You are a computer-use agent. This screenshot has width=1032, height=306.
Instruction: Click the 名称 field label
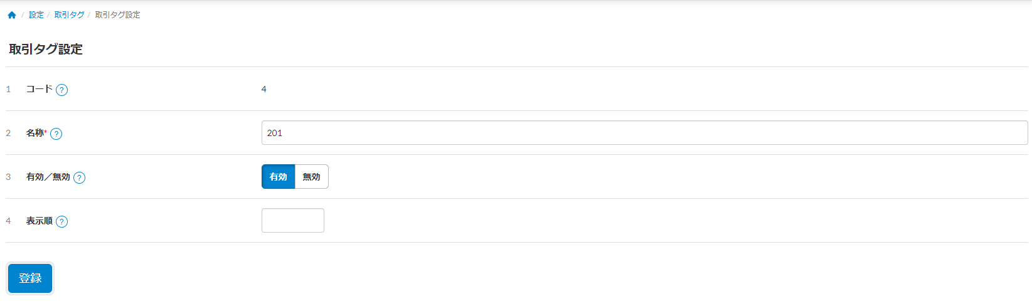tap(35, 133)
